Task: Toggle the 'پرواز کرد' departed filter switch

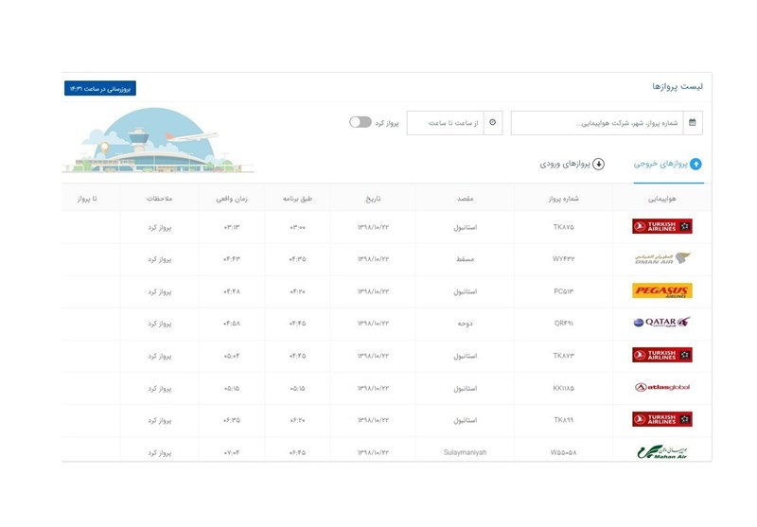Action: (360, 122)
